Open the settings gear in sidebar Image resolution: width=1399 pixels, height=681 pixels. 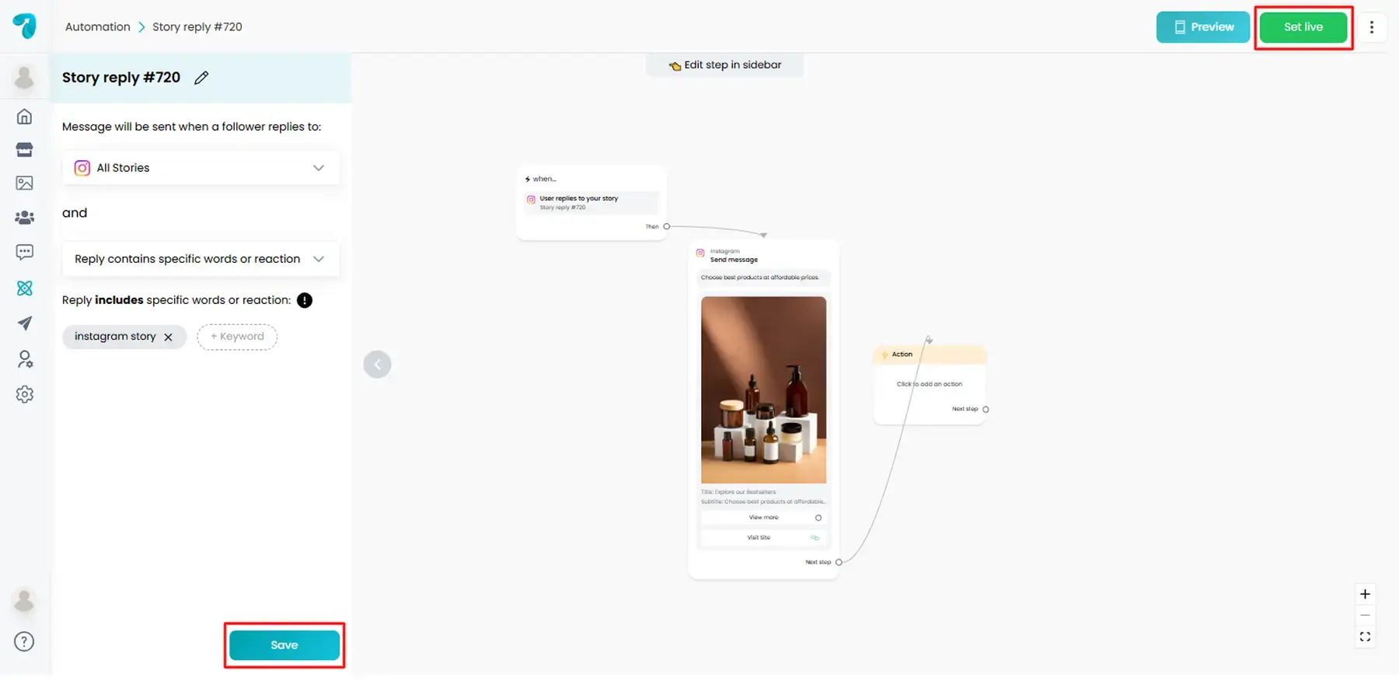[x=25, y=394]
